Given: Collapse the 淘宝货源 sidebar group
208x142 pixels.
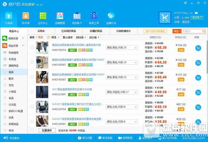Looking at the screenshot, I should click(x=23, y=46).
